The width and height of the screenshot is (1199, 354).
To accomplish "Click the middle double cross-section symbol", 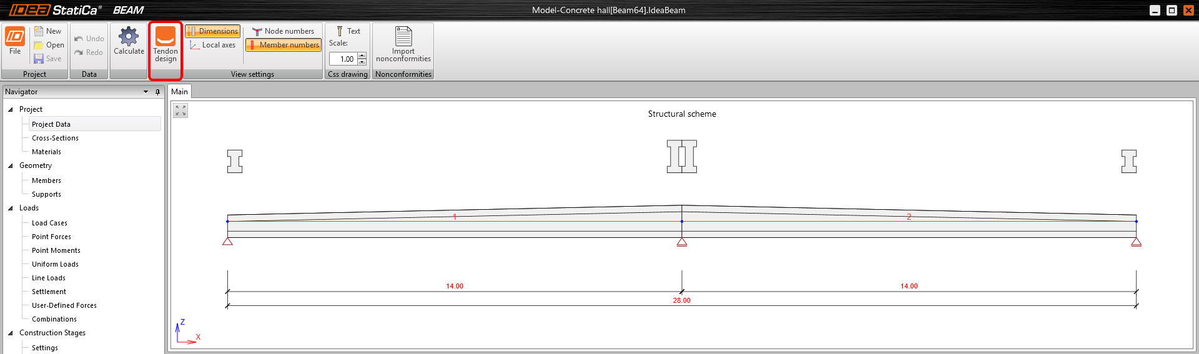I will [682, 156].
